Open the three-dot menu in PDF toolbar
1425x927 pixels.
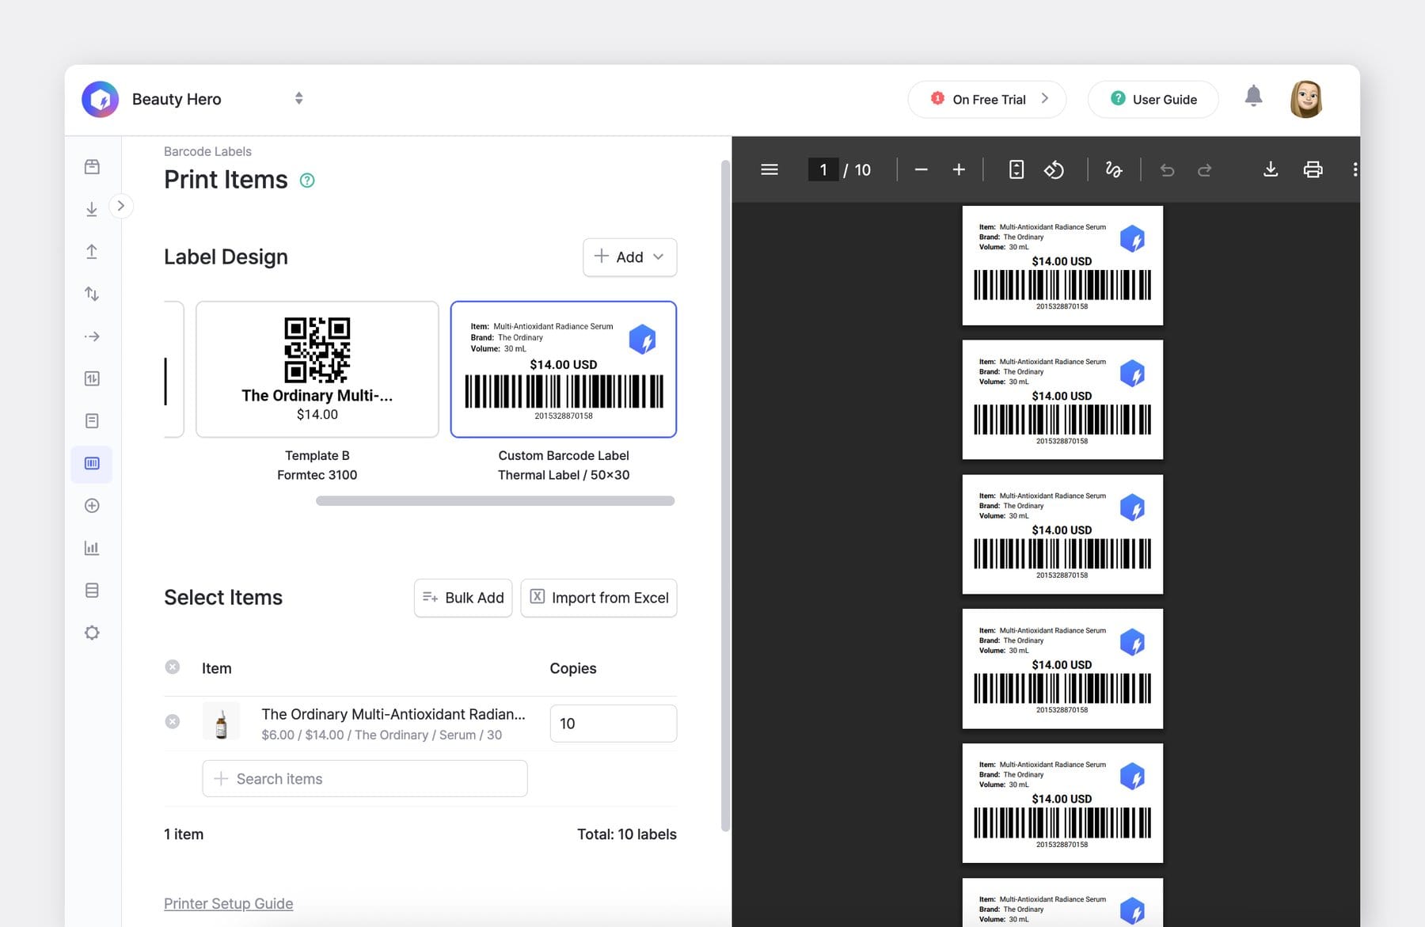pyautogui.click(x=1356, y=169)
